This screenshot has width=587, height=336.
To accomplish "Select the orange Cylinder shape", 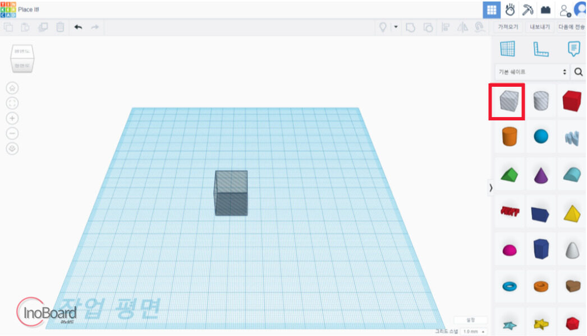I will click(x=510, y=137).
